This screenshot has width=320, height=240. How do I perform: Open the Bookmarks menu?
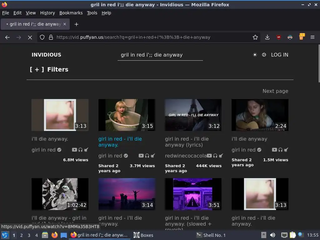(71, 13)
